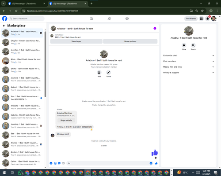Choose a sticker from the composer
The image size is (221, 176).
59,163
